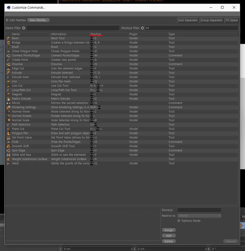The image size is (245, 251).
Task: Click the Plane Cut icon
Action: [9, 129]
